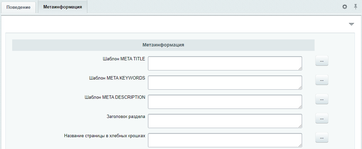Select the Метаинформация tab
This screenshot has height=149, width=362.
point(63,7)
